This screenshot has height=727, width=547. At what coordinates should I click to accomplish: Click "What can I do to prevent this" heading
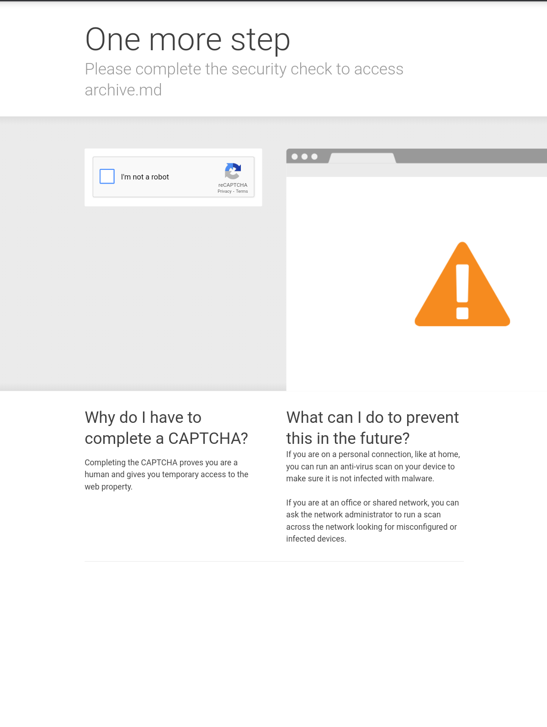pos(372,428)
